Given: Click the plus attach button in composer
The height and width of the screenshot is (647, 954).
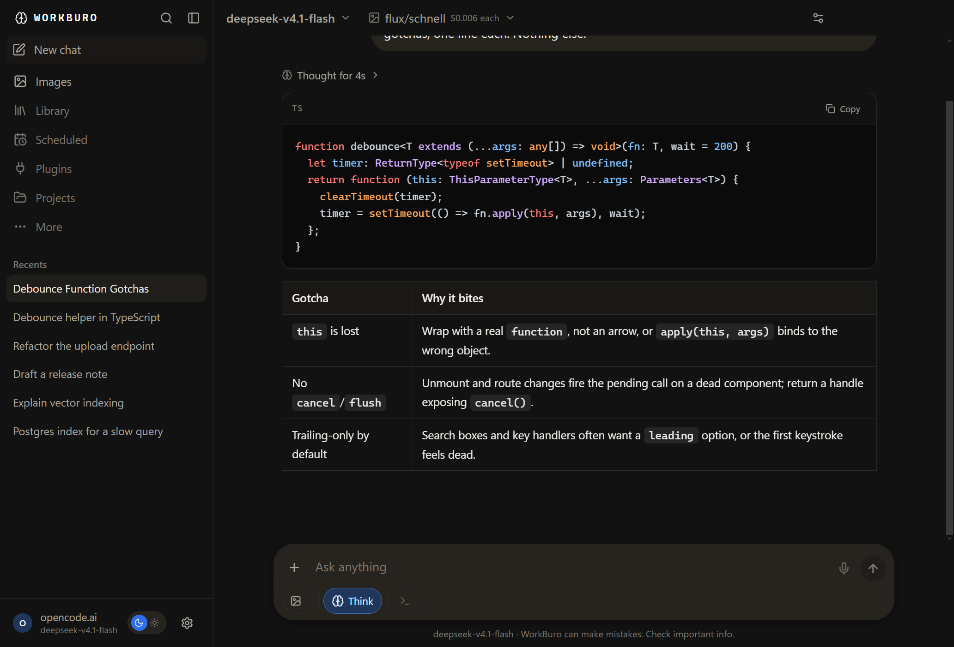Looking at the screenshot, I should point(294,568).
